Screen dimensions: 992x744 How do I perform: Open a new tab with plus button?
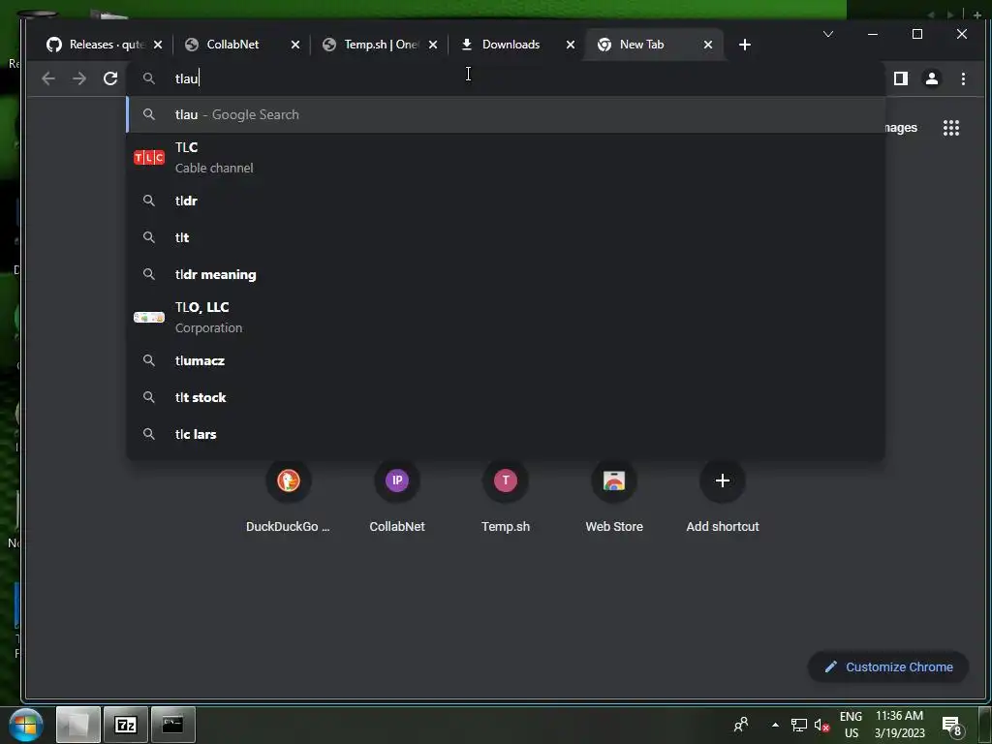tap(745, 45)
